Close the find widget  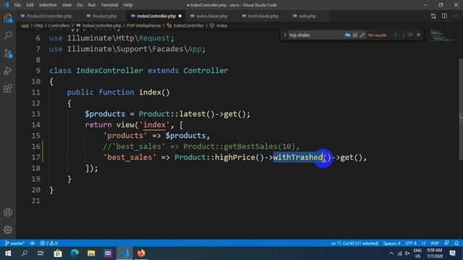pos(418,35)
